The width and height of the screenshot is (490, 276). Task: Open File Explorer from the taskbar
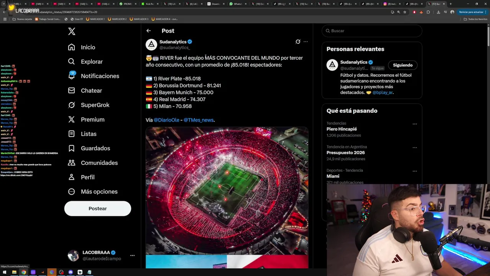tap(14, 272)
